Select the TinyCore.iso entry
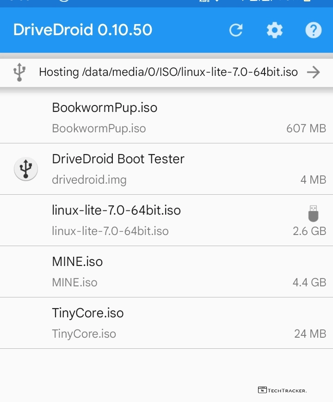 click(88, 313)
